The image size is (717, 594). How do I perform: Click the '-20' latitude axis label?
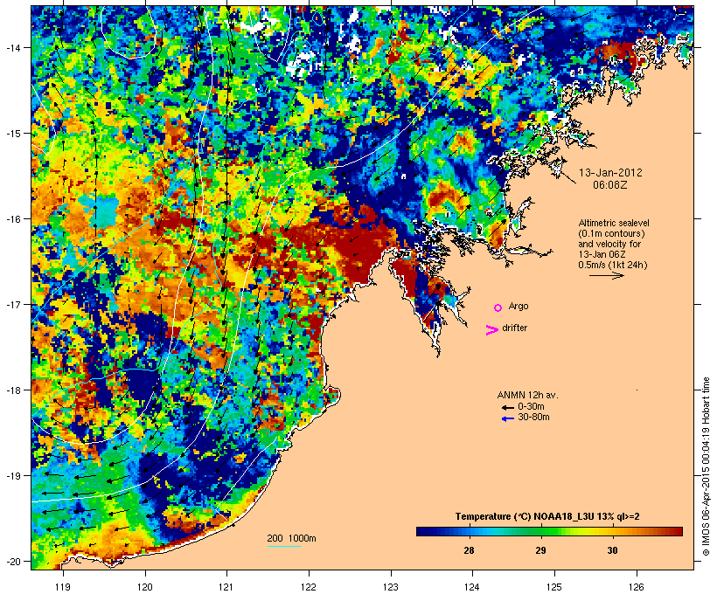13,561
